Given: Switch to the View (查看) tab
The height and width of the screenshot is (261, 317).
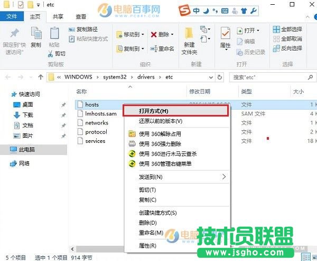Looking at the screenshot, I should coord(81,16).
